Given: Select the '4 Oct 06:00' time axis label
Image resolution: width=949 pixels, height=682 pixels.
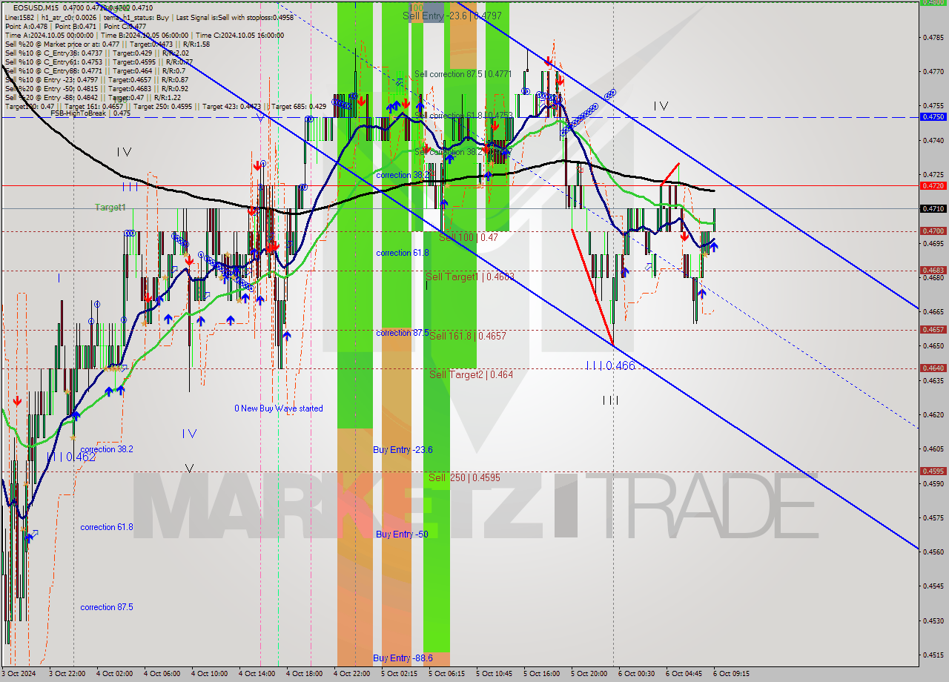Looking at the screenshot, I should 162,674.
